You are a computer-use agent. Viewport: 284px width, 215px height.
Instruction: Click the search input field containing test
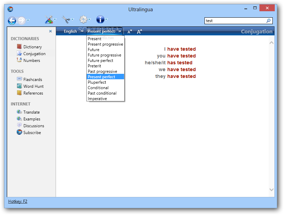pos(235,21)
